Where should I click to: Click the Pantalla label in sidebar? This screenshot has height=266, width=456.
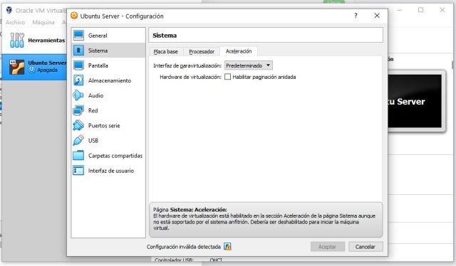pos(98,65)
